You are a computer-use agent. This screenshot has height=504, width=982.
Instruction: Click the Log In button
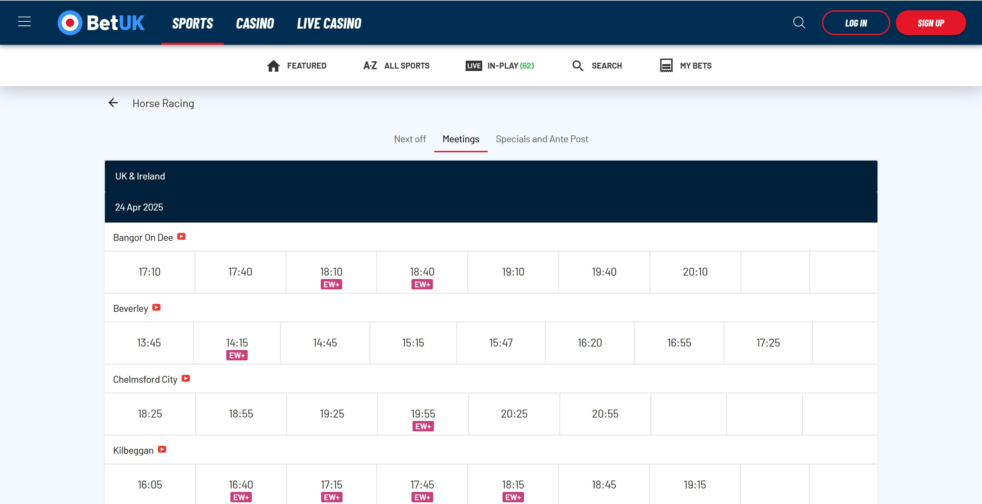pyautogui.click(x=855, y=23)
